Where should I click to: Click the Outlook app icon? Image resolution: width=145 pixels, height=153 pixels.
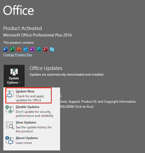(x=25, y=49)
